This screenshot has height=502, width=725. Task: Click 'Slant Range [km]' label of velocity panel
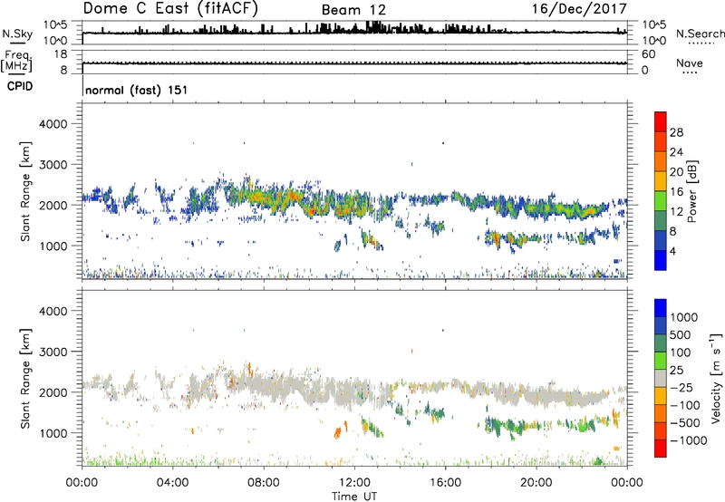click(x=25, y=378)
